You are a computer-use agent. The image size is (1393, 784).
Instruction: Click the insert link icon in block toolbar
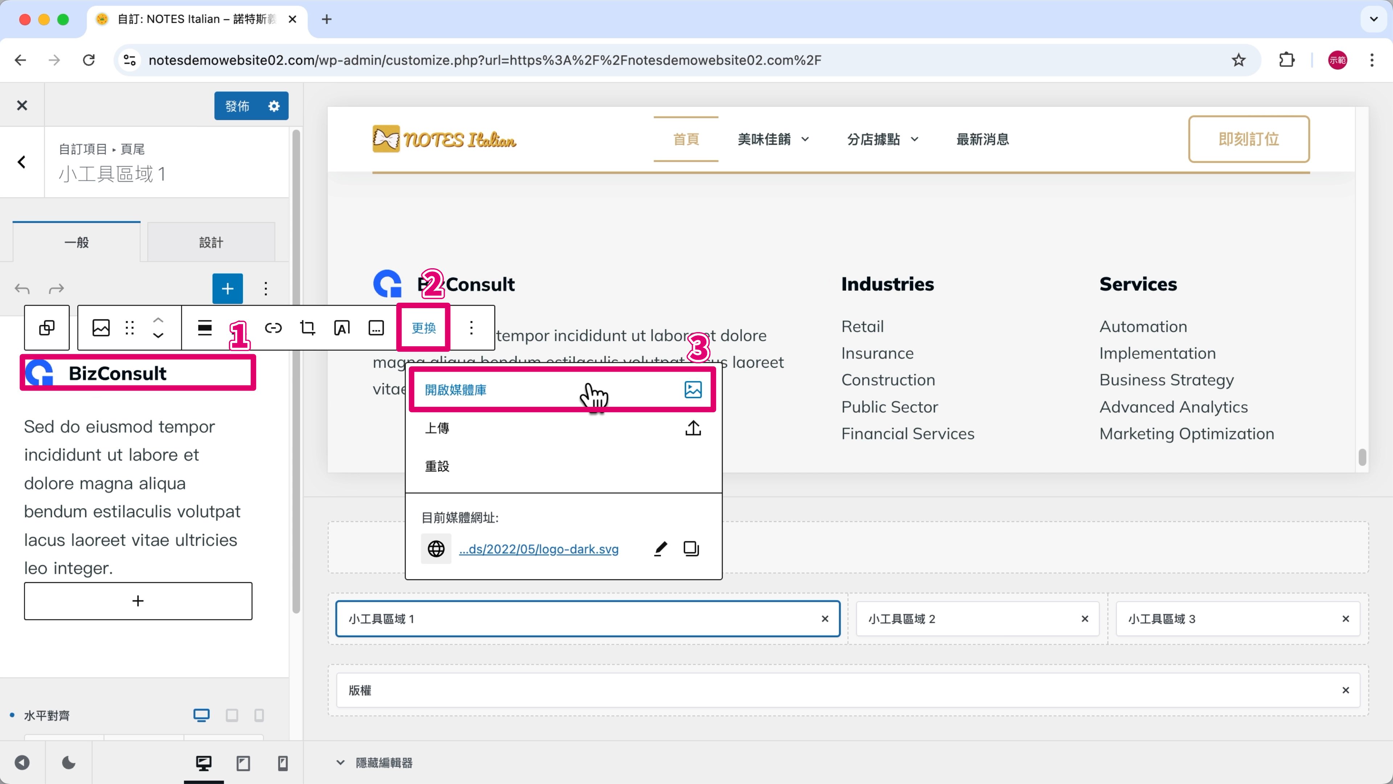[273, 327]
